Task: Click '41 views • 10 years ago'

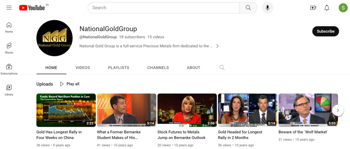Action: pyautogui.click(x=115, y=145)
